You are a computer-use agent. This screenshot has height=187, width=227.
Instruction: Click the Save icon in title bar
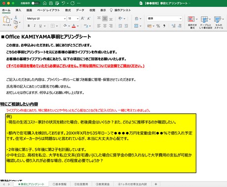(x=51, y=3)
